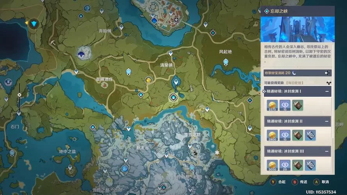Select the 3050 Mora reward icon

click(x=272, y=165)
